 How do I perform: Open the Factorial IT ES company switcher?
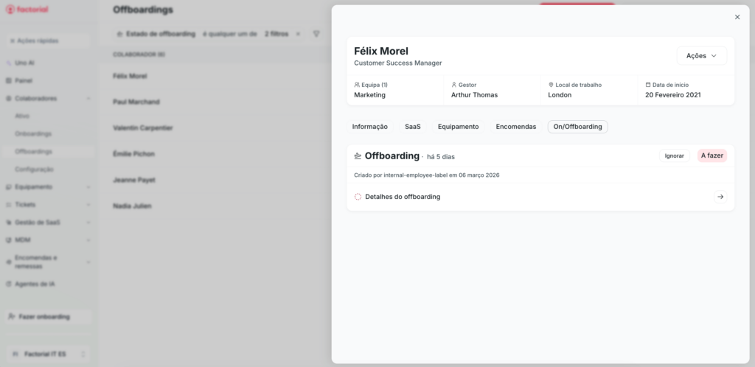[x=47, y=354]
